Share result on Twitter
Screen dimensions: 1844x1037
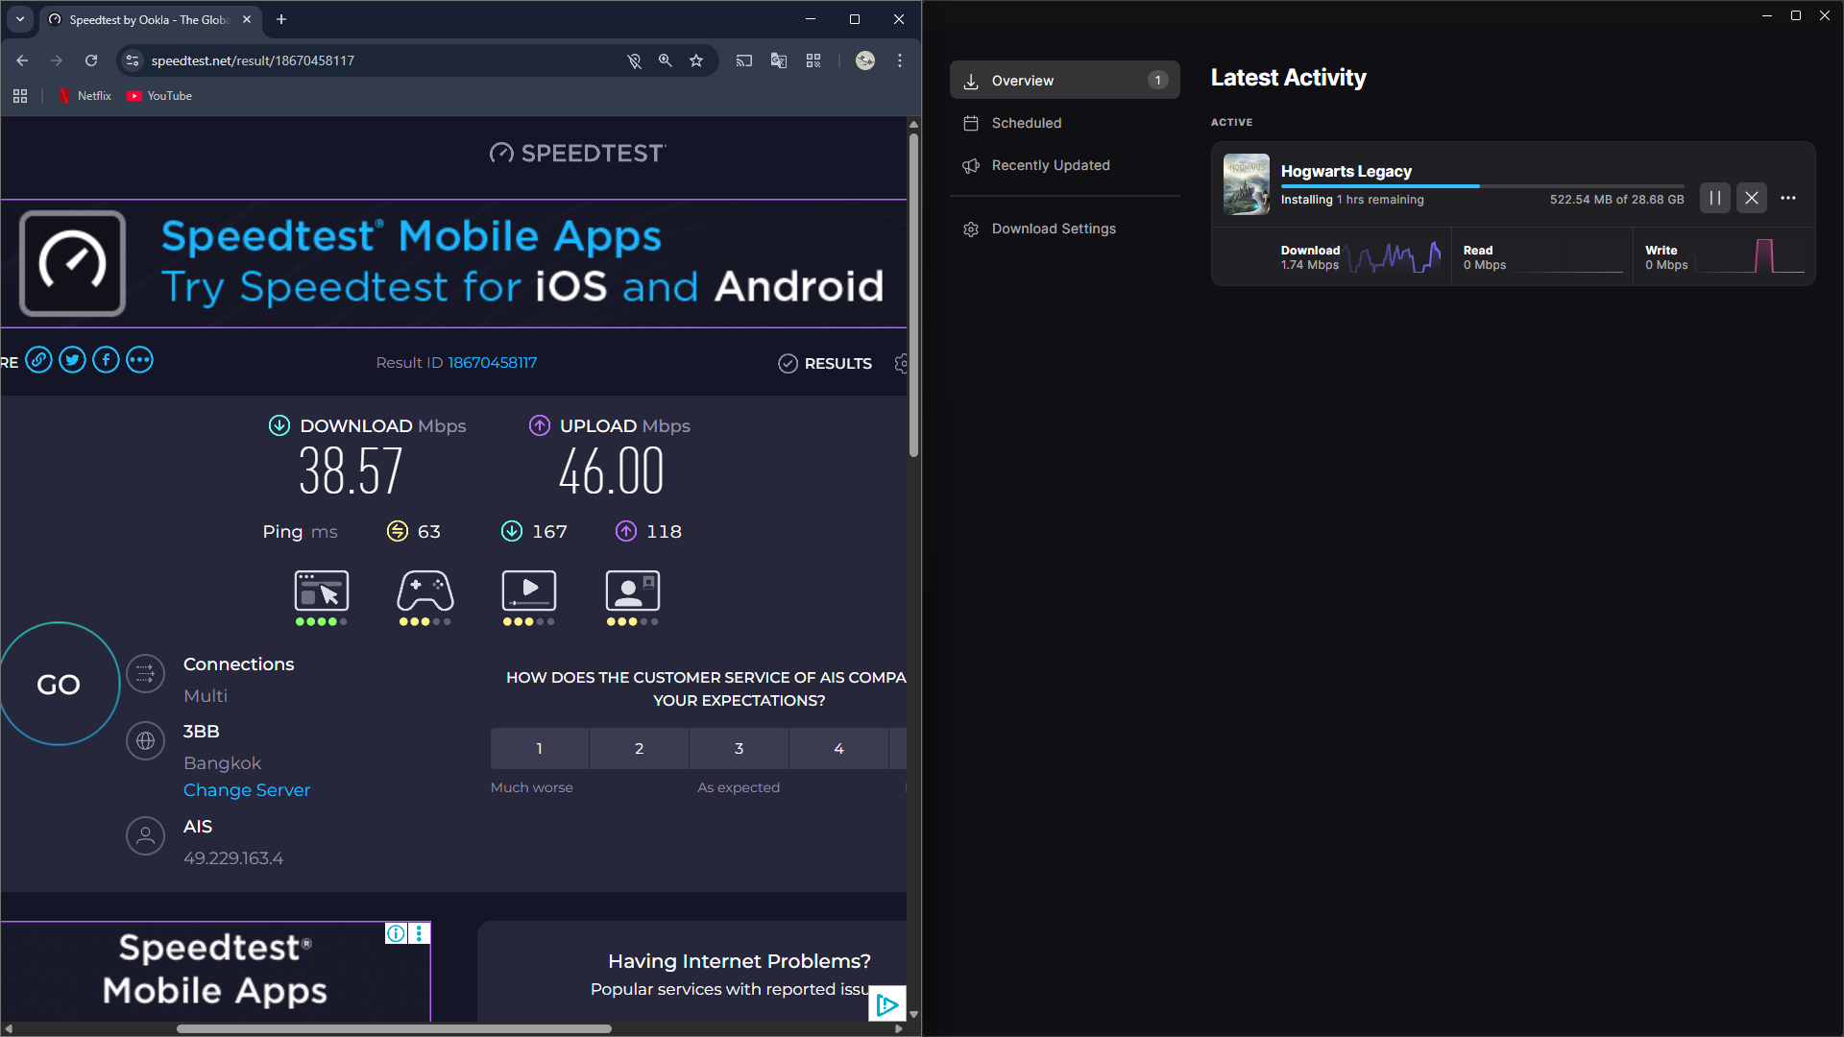pyautogui.click(x=72, y=360)
